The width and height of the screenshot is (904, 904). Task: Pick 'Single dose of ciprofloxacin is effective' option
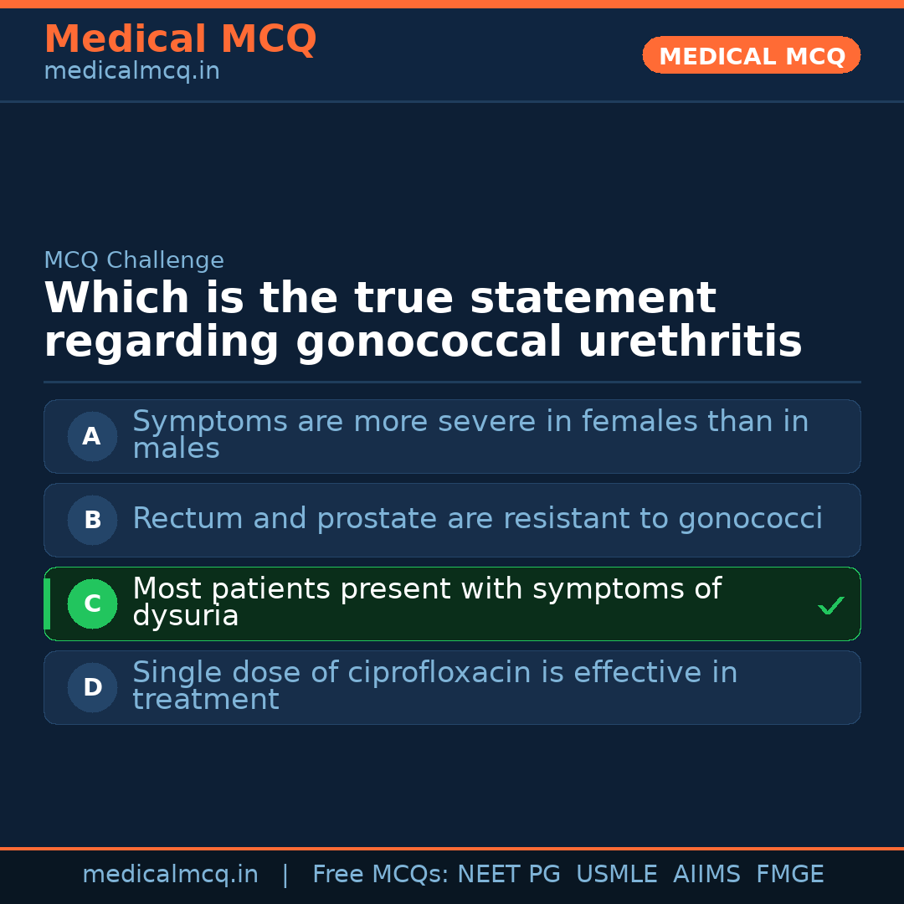tap(435, 686)
